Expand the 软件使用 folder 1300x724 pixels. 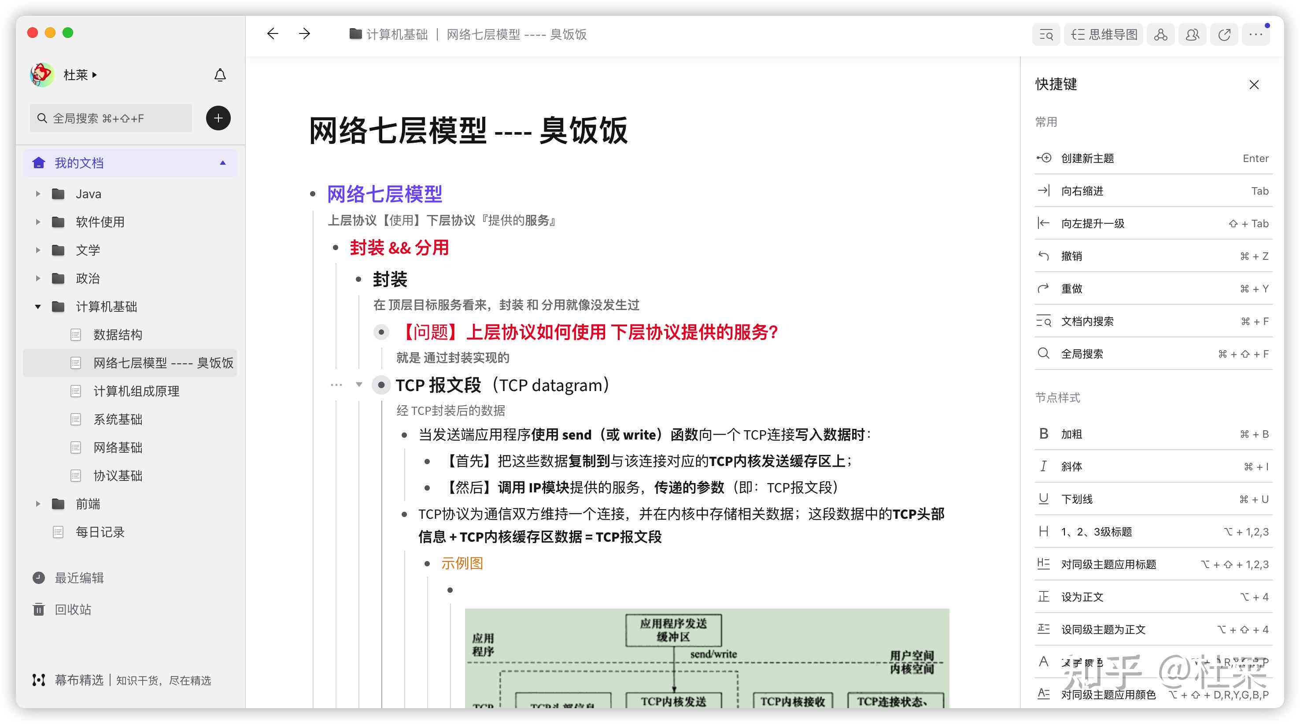pos(38,222)
